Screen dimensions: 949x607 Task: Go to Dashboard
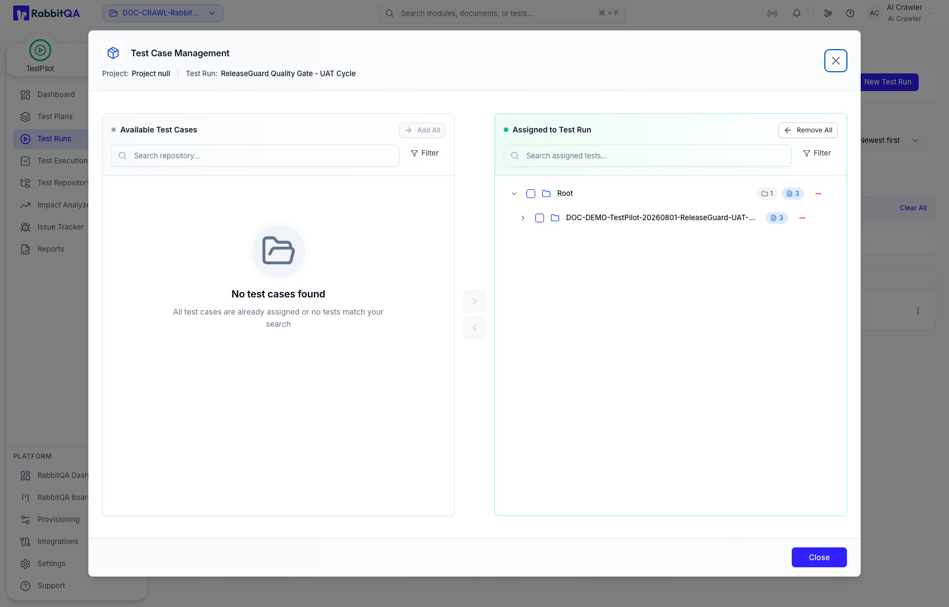56,95
